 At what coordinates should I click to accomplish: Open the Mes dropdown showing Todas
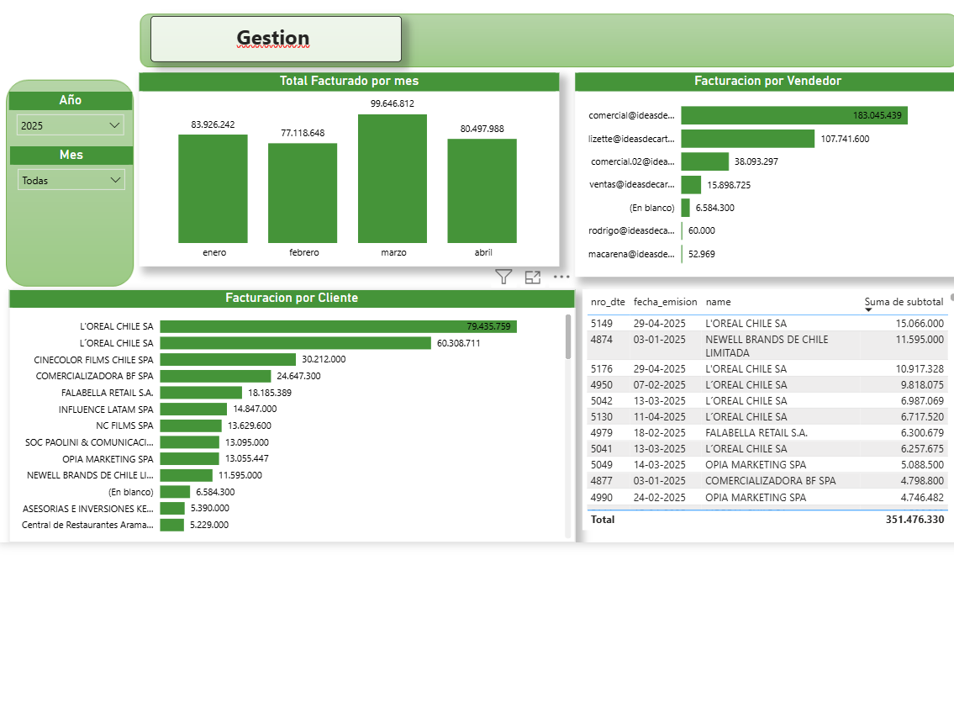(x=70, y=179)
